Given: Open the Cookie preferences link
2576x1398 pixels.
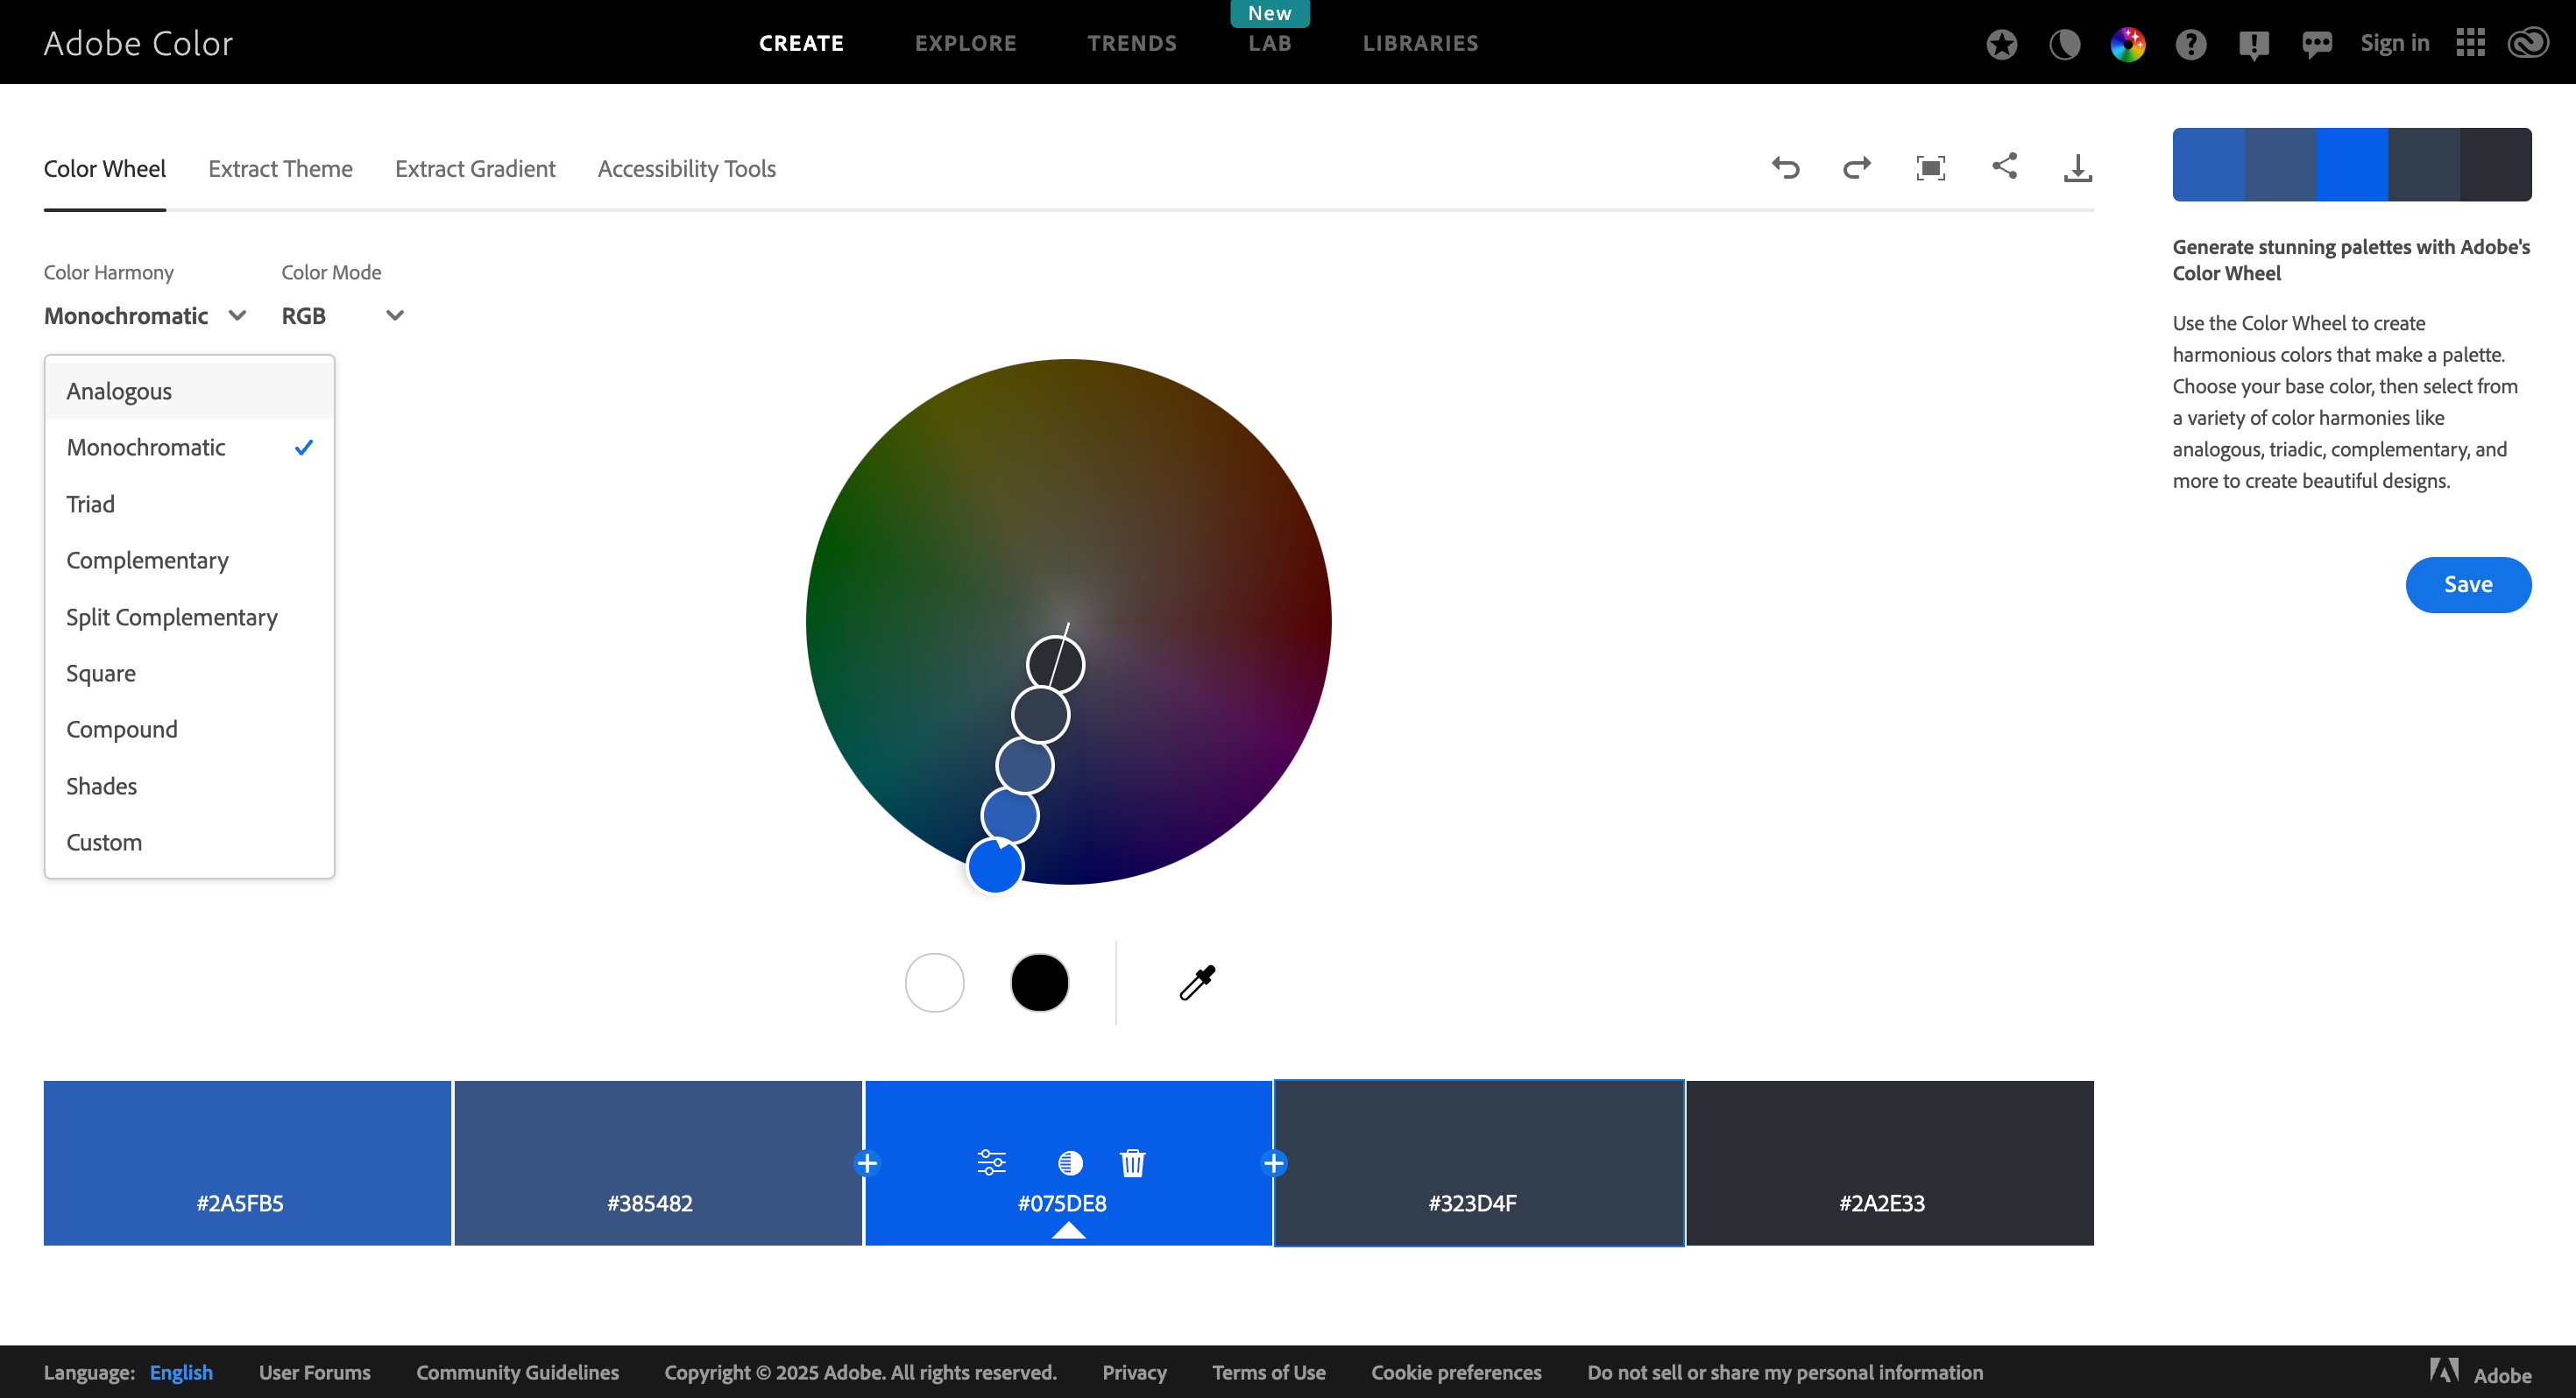Looking at the screenshot, I should (x=1456, y=1372).
